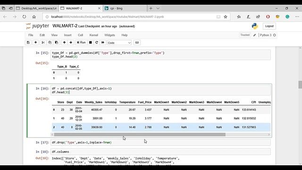Restart the kernel with the circular arrow icon
This screenshot has height=170, width=302.
96,42
